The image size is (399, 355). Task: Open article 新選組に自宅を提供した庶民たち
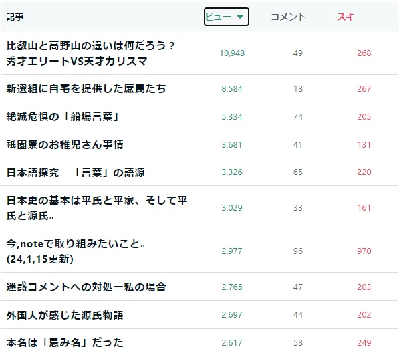(x=86, y=88)
